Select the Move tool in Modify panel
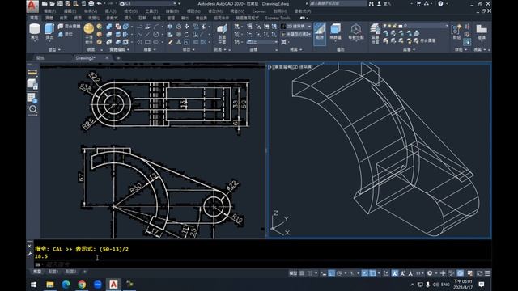Screen dimensions: 518x291 pos(187,27)
